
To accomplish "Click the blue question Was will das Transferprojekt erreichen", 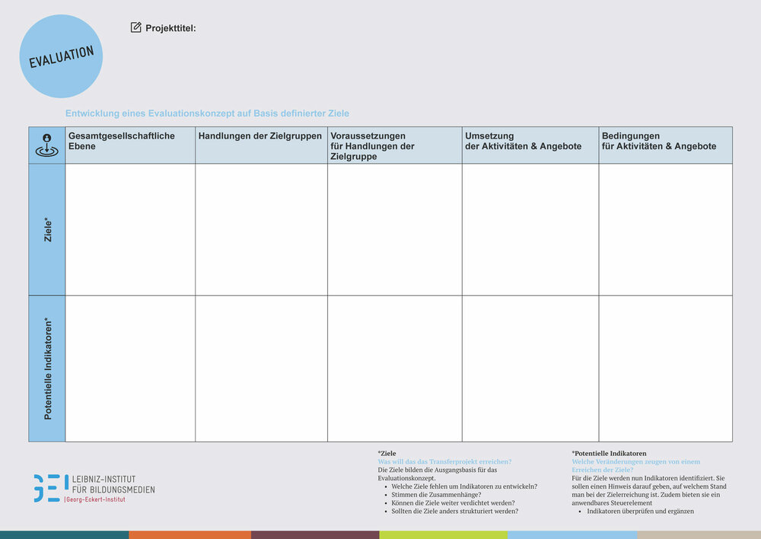I will coord(444,461).
